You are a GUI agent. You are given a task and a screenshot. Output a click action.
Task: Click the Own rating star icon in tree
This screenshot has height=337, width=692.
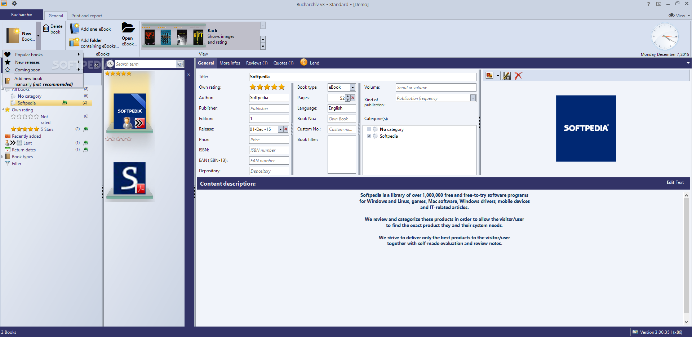pyautogui.click(x=8, y=110)
